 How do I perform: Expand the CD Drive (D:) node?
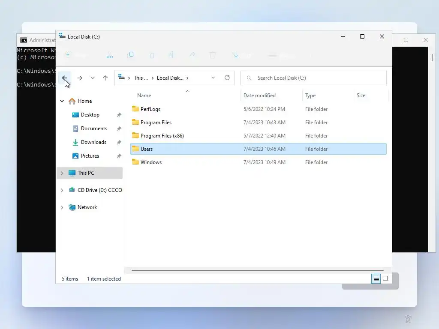pyautogui.click(x=62, y=190)
